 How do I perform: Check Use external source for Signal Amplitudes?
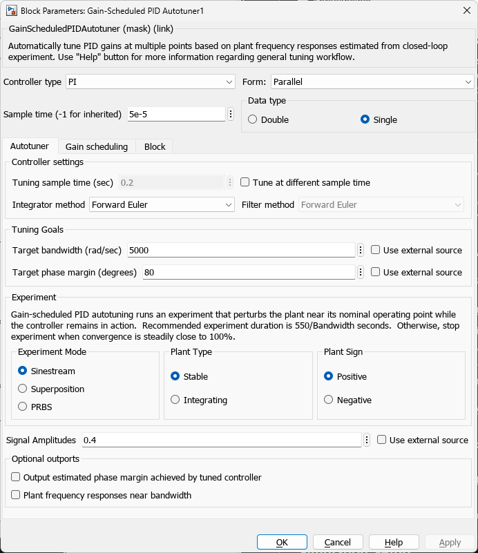381,440
